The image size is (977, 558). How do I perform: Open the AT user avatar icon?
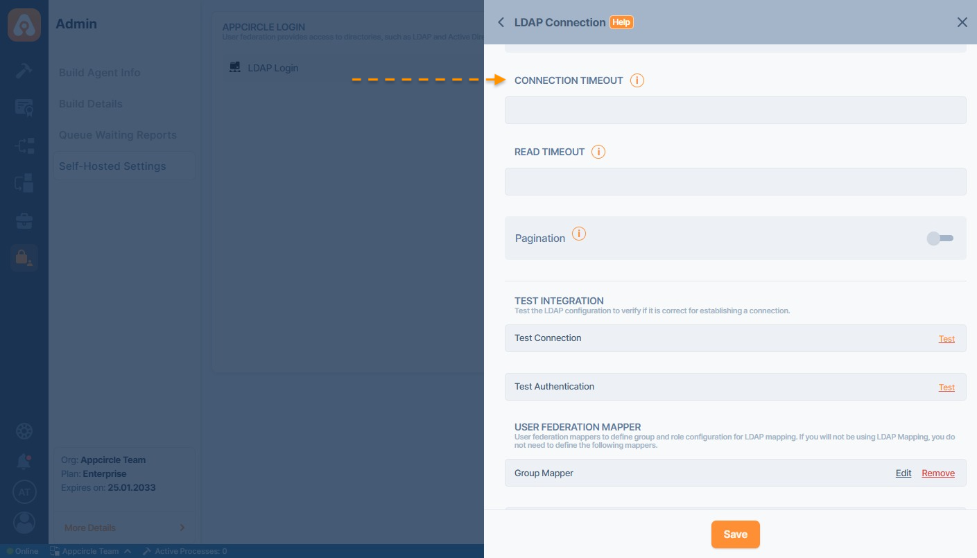tap(24, 492)
